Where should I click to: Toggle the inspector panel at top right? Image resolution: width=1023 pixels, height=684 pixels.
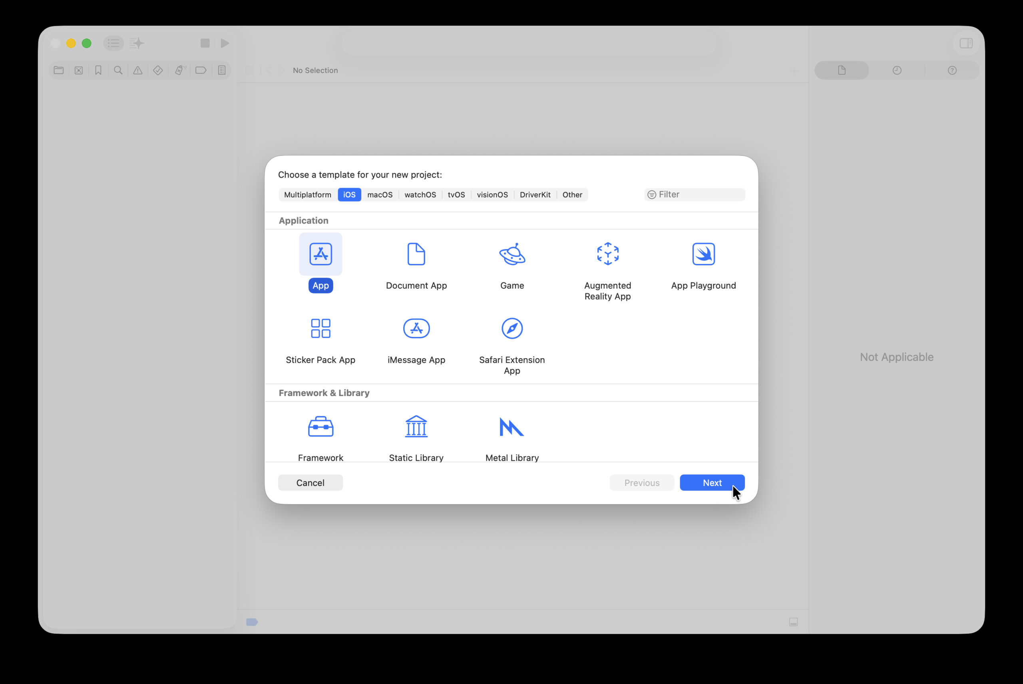[x=966, y=43]
